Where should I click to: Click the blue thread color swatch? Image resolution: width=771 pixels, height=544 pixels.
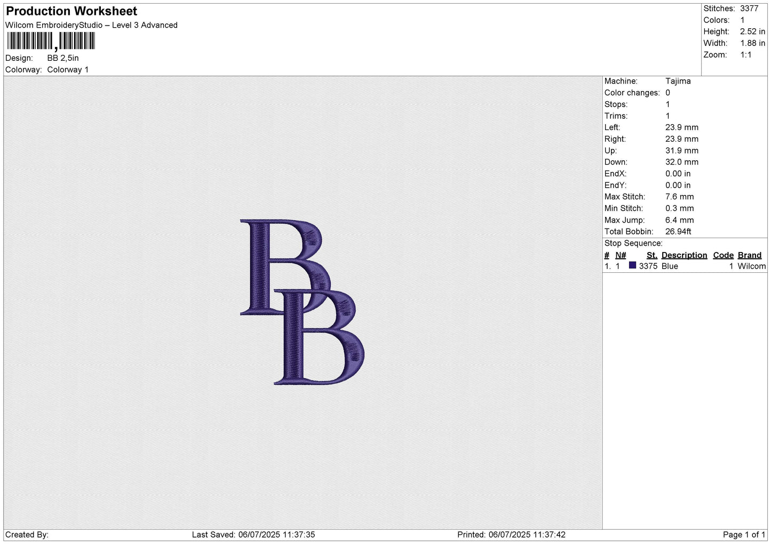tap(632, 265)
